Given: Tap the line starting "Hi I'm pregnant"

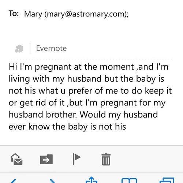Looking at the screenshot, I should (89, 67).
